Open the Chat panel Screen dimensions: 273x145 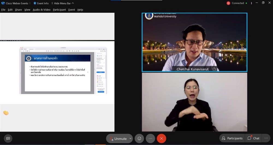(x=253, y=138)
